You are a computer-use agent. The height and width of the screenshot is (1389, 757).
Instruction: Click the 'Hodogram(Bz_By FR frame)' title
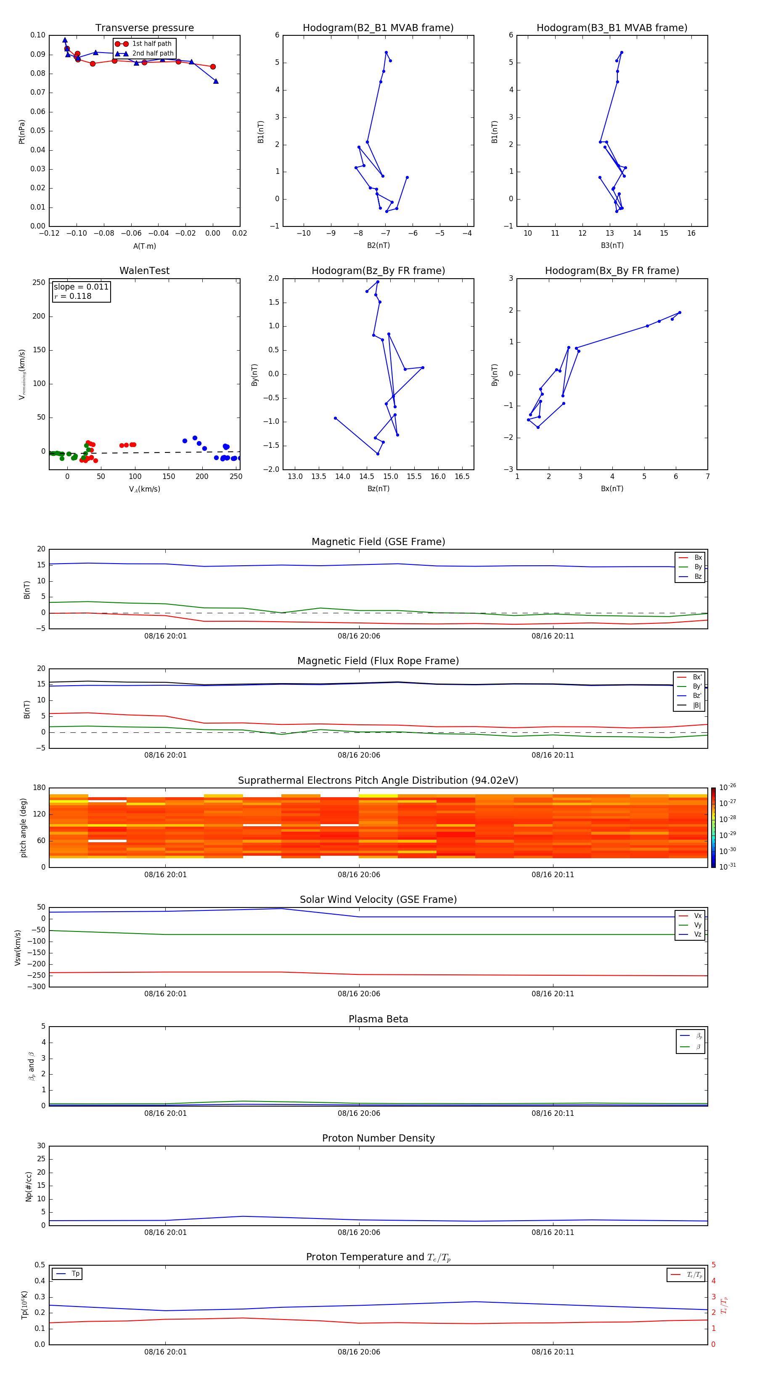[378, 271]
